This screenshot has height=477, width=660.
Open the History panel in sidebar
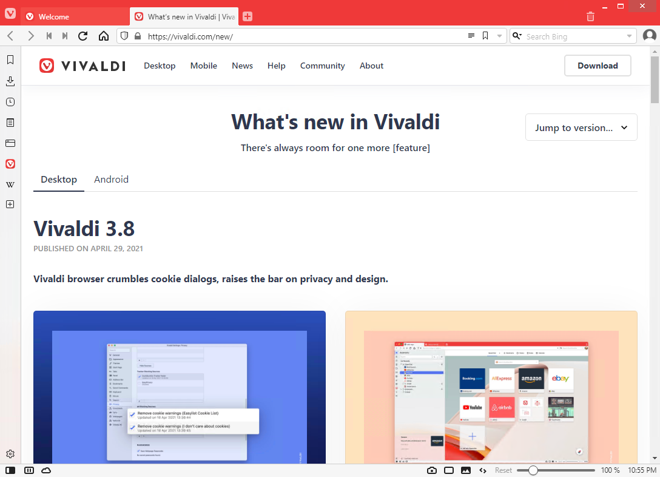tap(10, 102)
